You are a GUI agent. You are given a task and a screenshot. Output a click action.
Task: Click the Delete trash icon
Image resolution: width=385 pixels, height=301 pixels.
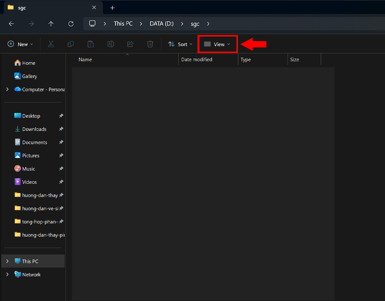click(x=150, y=44)
